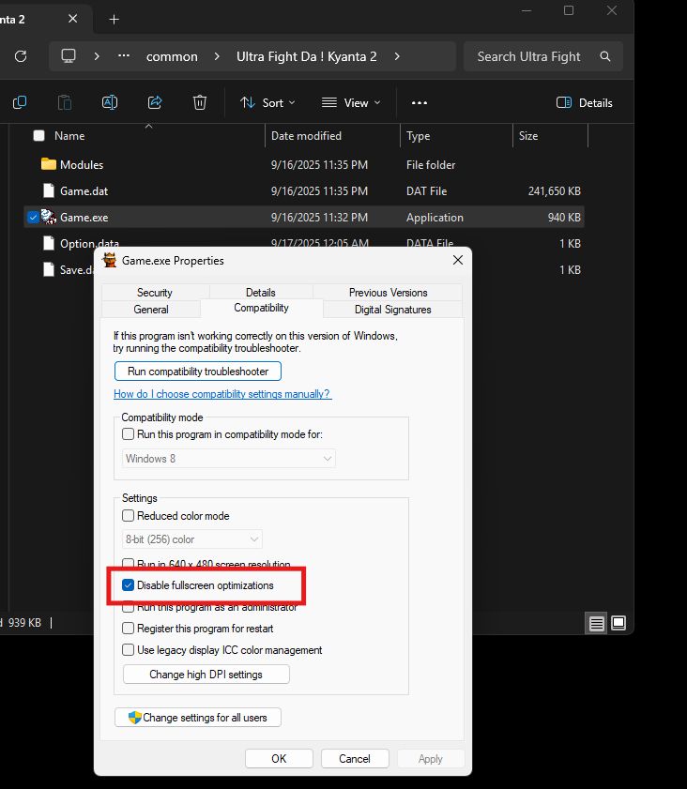Close the Game.exe Properties dialog
The image size is (687, 789).
click(x=457, y=260)
